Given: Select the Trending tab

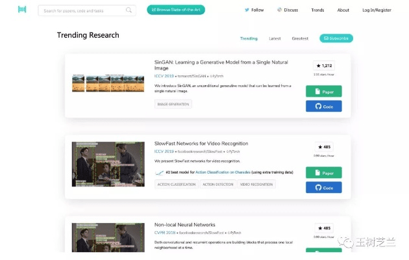Looking at the screenshot, I should (249, 38).
